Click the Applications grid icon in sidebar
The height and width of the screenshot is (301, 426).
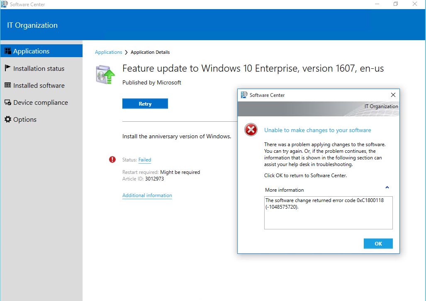[x=8, y=51]
